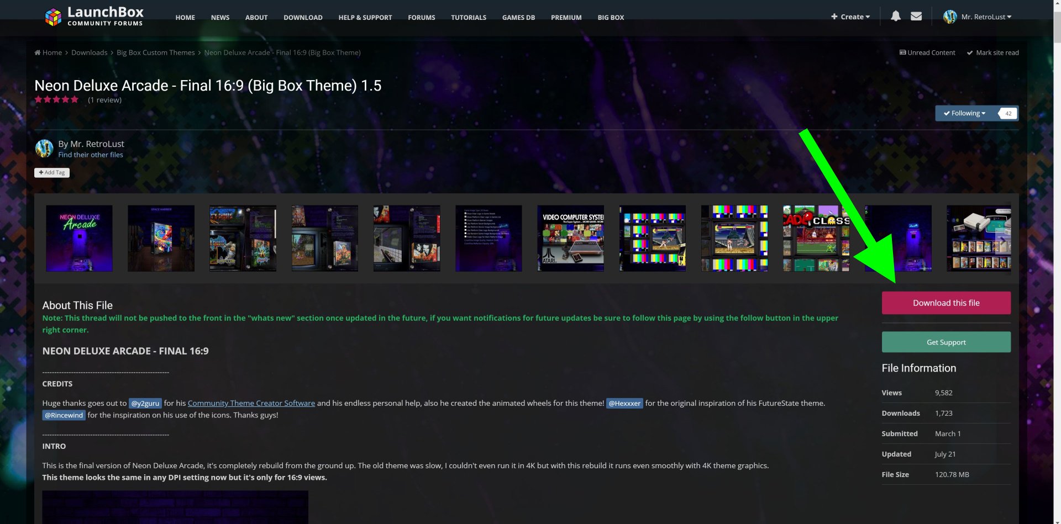This screenshot has width=1061, height=524.
Task: Open the messages envelope inbox
Action: [x=916, y=17]
